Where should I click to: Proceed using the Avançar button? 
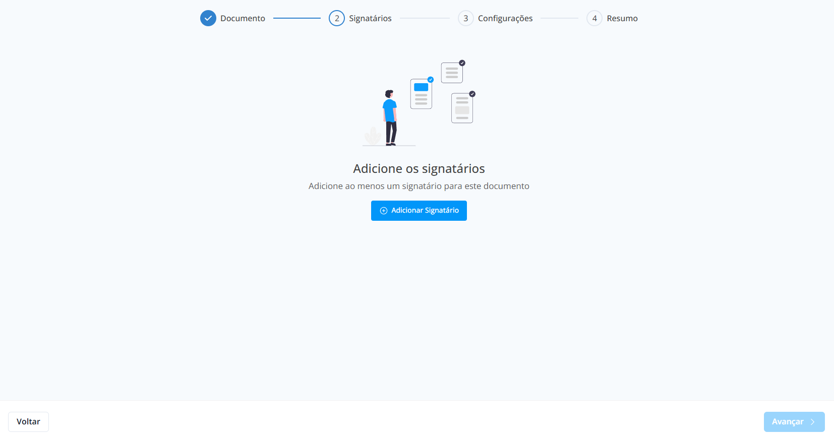tap(794, 422)
